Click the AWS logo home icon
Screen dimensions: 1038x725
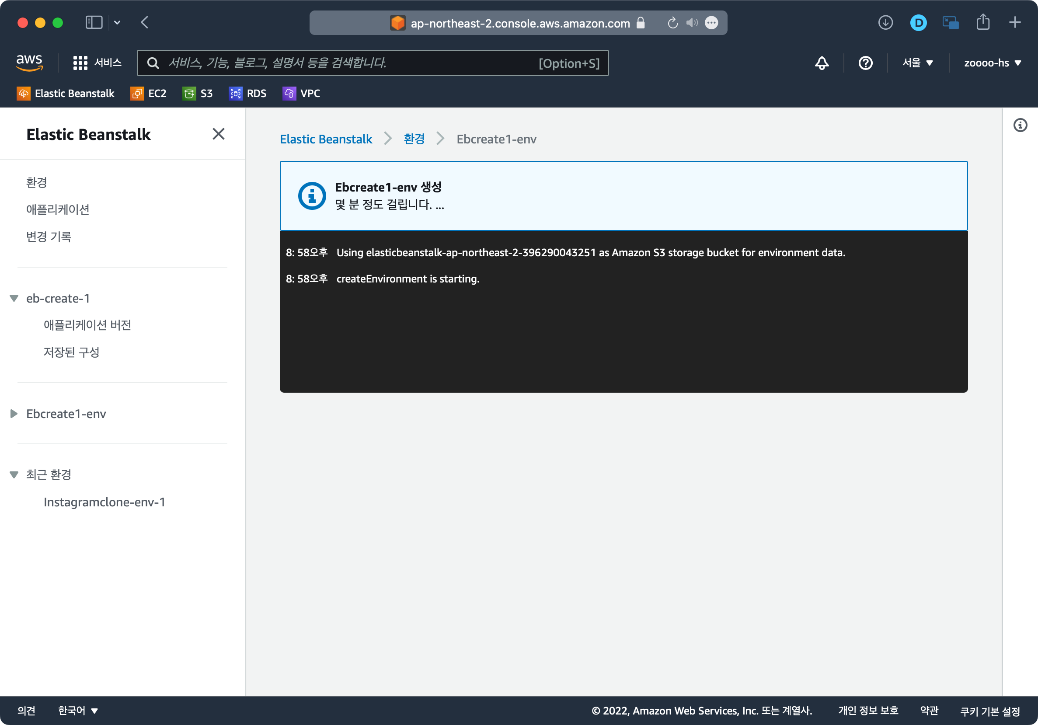[29, 63]
